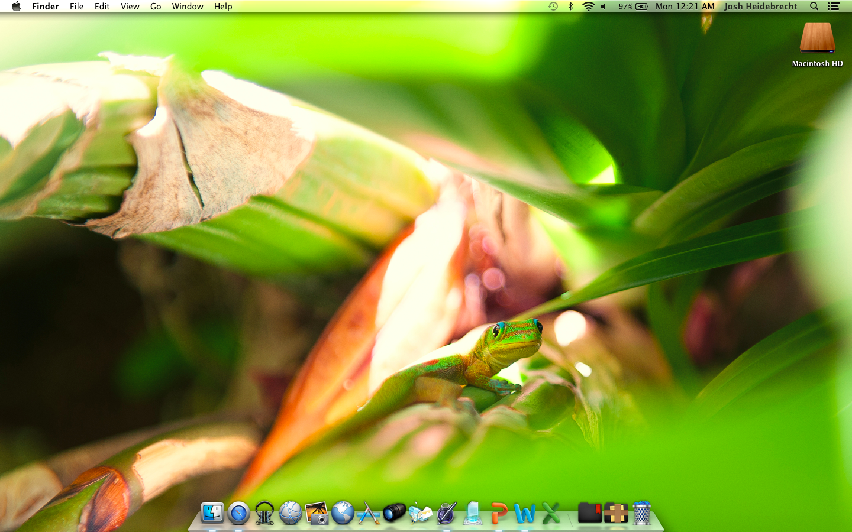Launch Aperture lens icon in Dock
This screenshot has height=532, width=852.
[x=394, y=512]
